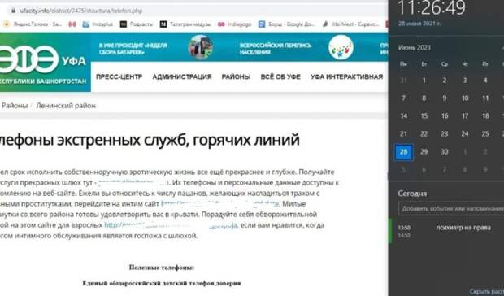
Task: Select June 21 in the calendar
Action: click(x=403, y=134)
